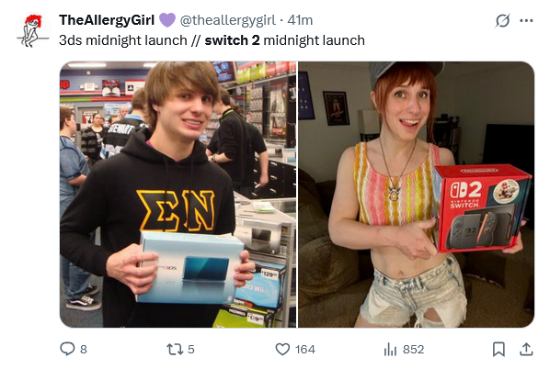Screen dimensions: 550x369
Task: Open the 3DS launch photo on the left
Action: 178,195
